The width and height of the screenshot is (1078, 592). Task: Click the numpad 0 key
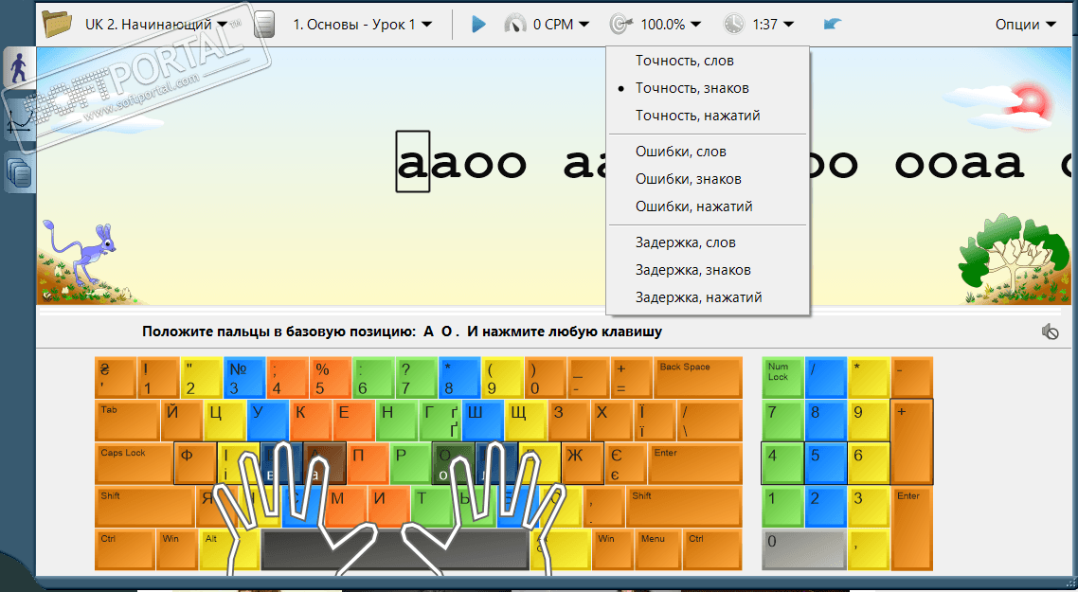point(803,549)
